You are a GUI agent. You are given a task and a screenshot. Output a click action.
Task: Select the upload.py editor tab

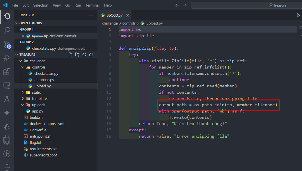115,15
